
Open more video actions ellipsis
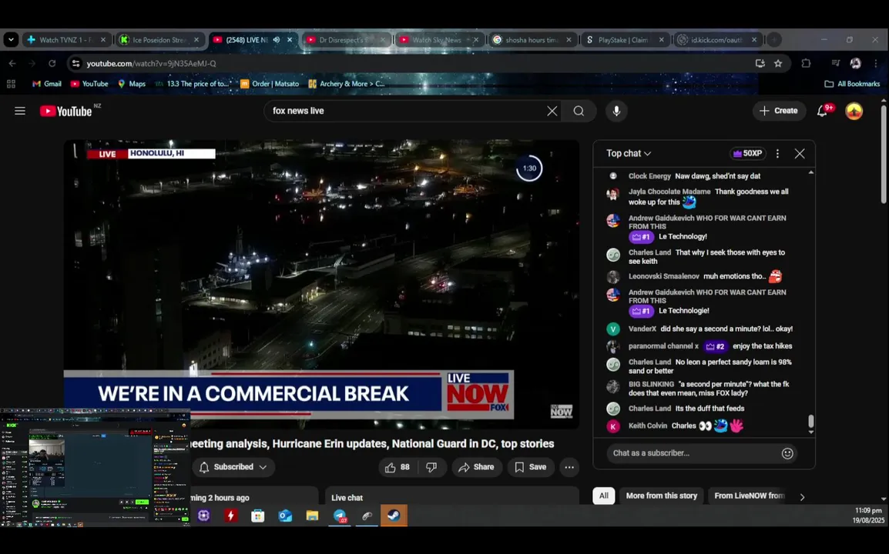569,467
